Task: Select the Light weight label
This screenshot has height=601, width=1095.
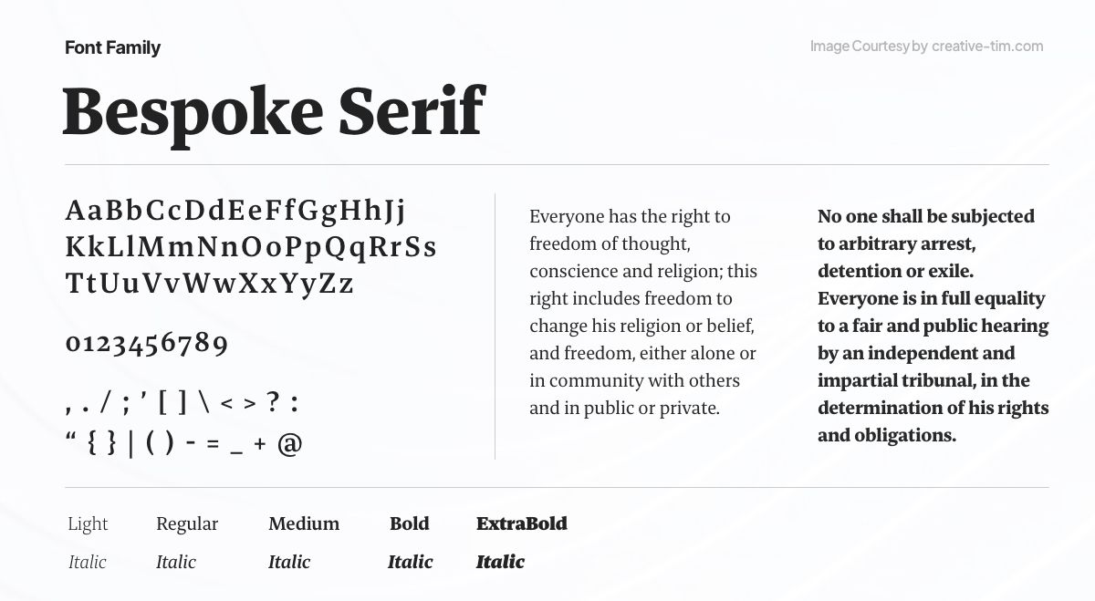Action: [88, 523]
